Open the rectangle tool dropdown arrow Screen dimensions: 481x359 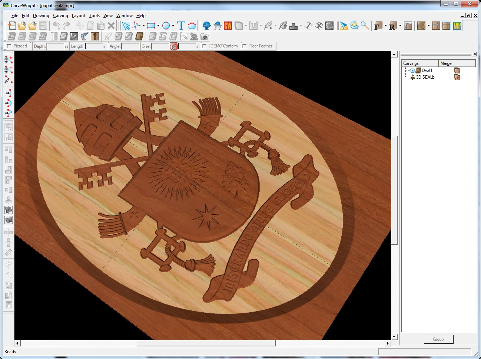point(158,26)
